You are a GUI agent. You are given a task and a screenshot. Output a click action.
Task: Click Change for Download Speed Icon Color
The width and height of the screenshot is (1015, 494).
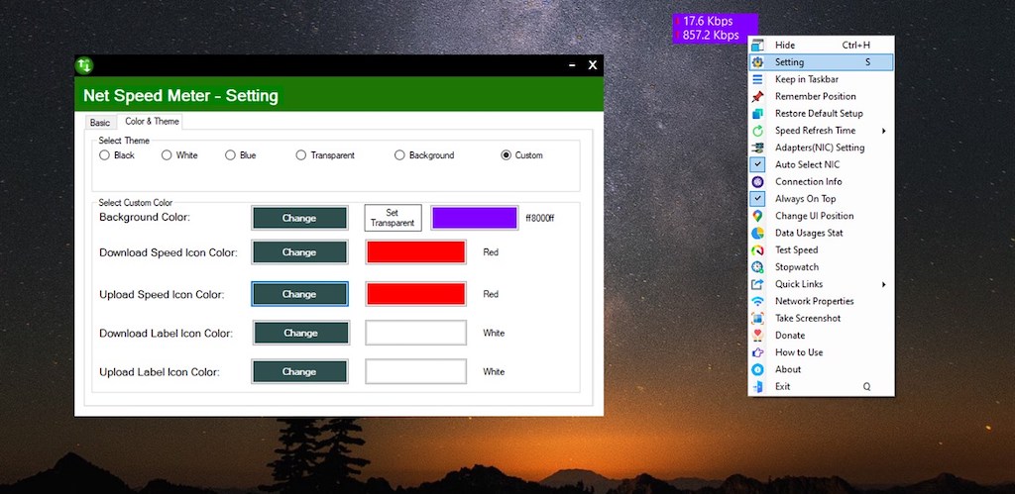[299, 252]
